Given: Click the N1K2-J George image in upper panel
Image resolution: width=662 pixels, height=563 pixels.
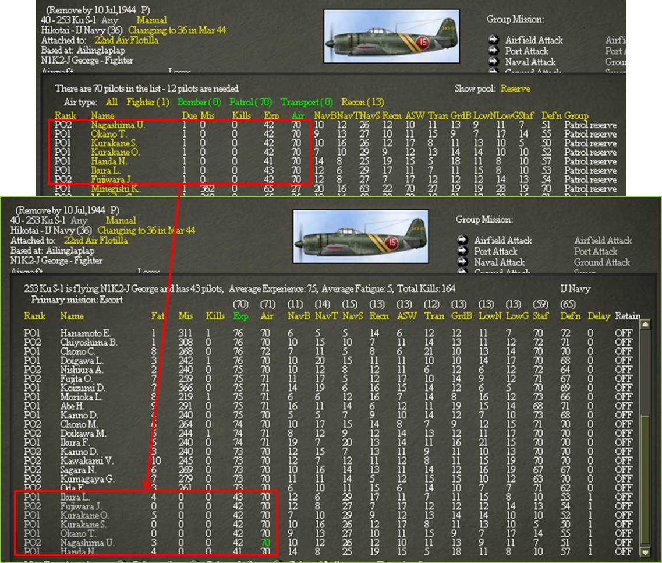Looking at the screenshot, I should pyautogui.click(x=391, y=36).
